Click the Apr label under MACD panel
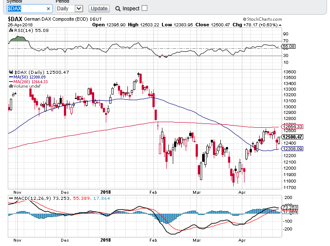The image size is (330, 246). (x=242, y=240)
